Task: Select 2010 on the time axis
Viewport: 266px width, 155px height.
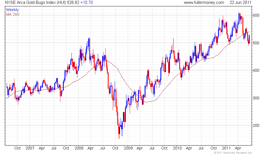Action: (x=177, y=148)
